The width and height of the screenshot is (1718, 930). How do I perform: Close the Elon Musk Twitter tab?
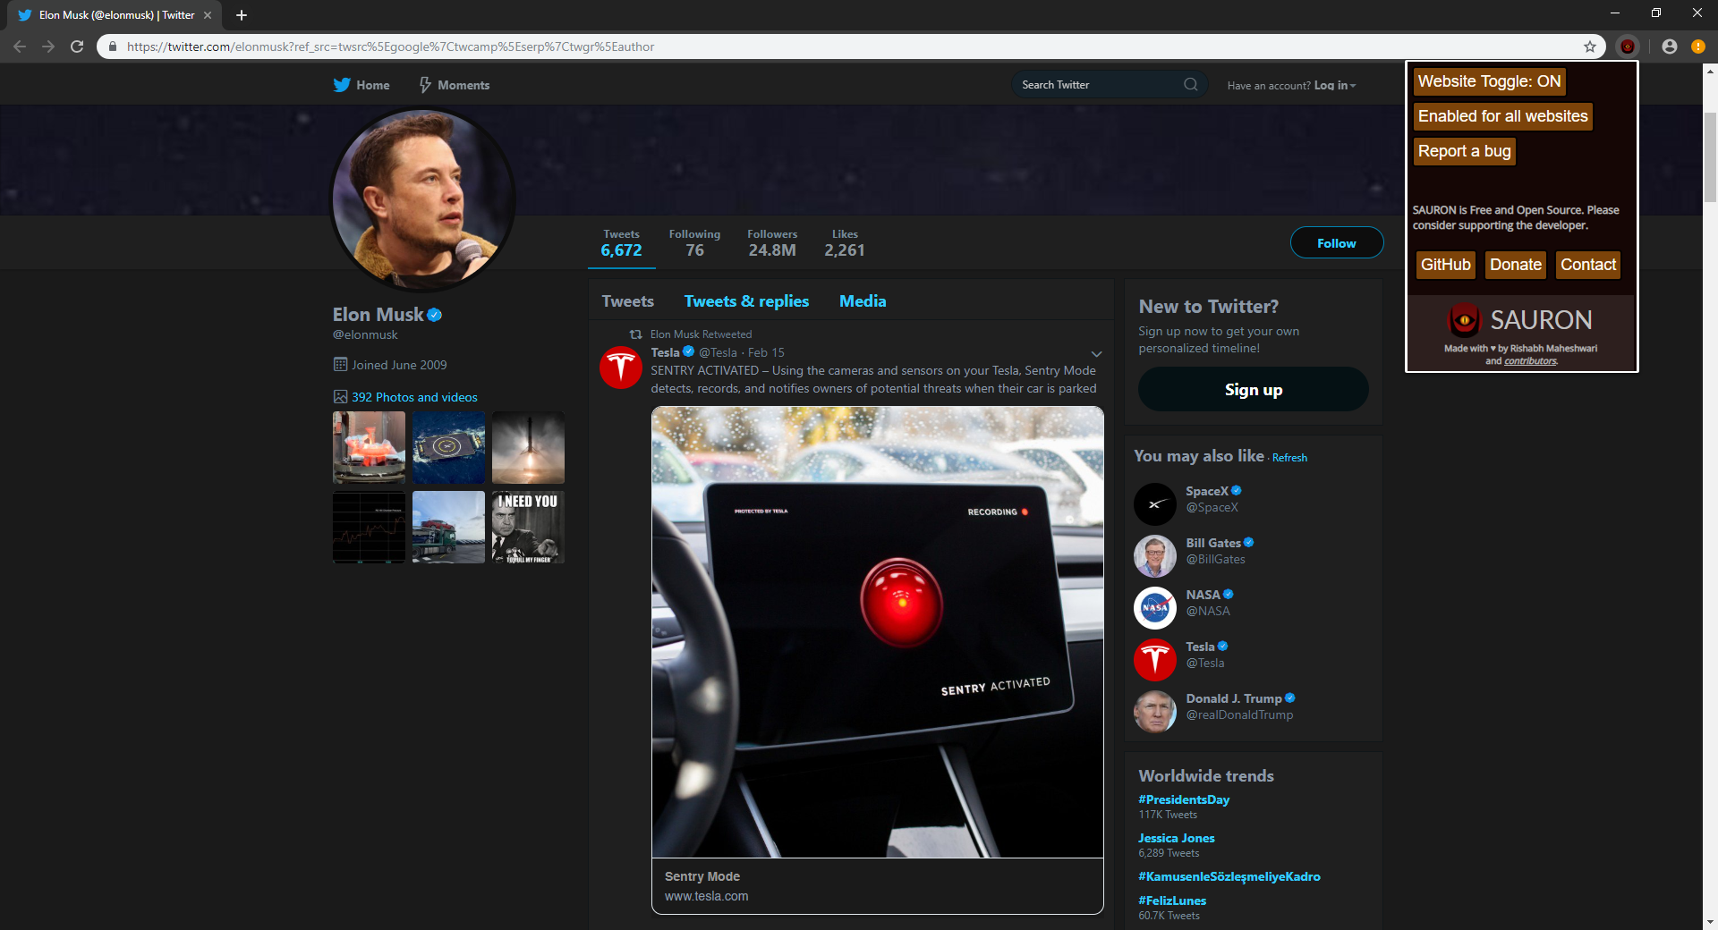click(208, 15)
